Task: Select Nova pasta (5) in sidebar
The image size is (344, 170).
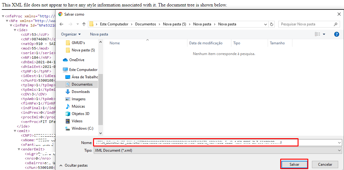Action: (x=80, y=50)
